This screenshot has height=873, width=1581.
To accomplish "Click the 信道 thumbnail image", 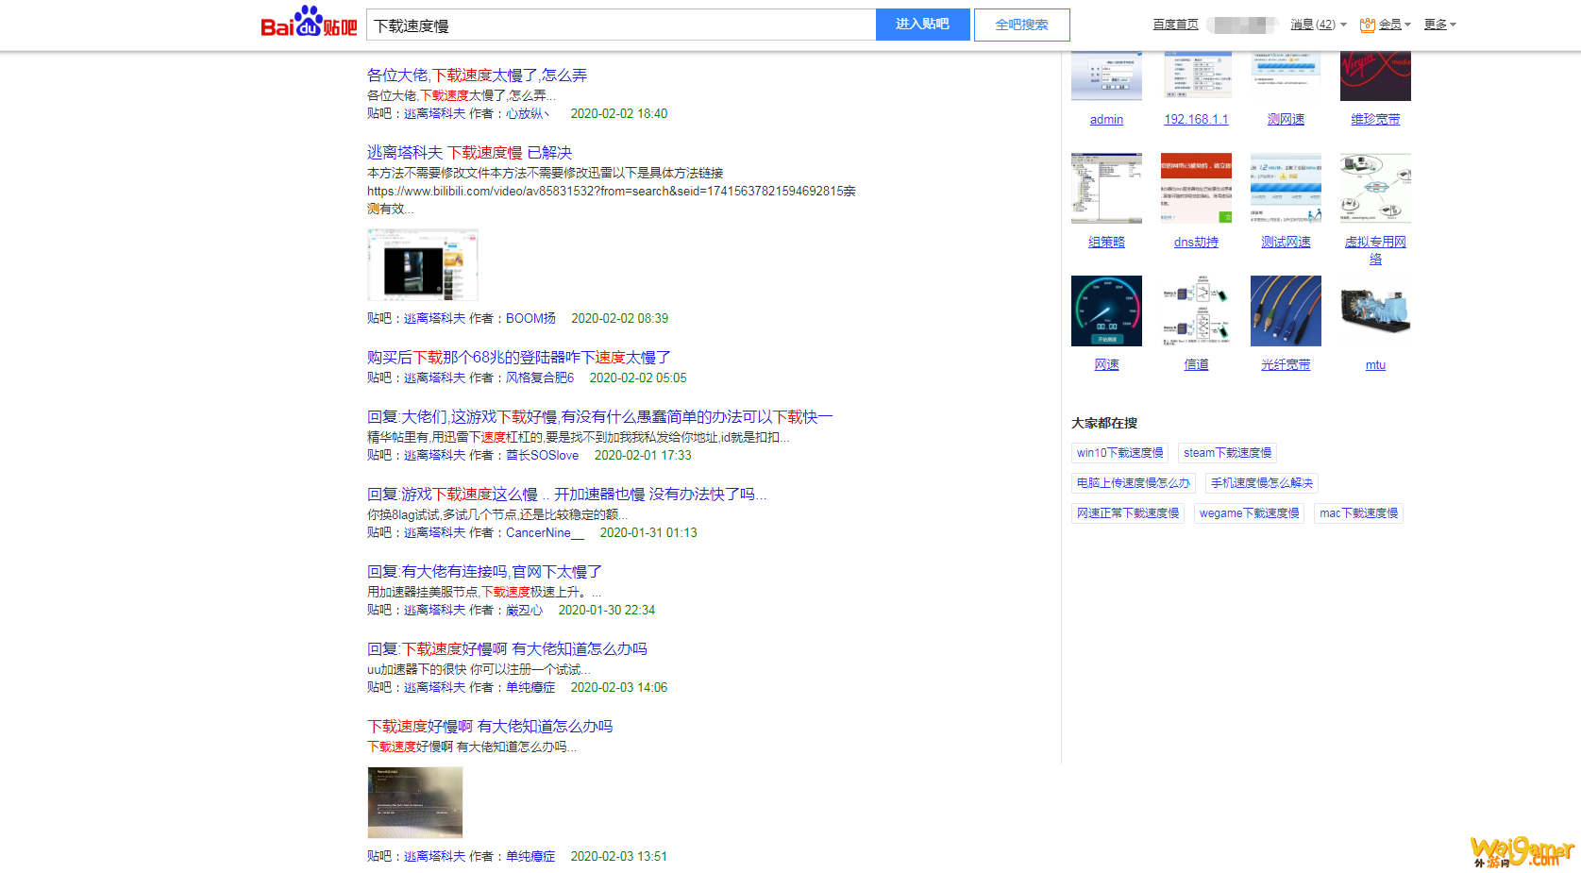I will click(1196, 311).
